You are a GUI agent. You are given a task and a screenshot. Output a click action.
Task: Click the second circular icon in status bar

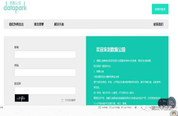click(110, 108)
